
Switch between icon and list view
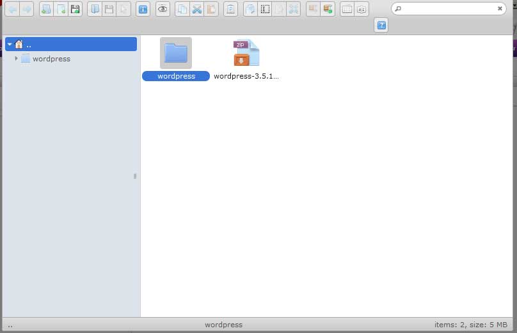point(347,9)
